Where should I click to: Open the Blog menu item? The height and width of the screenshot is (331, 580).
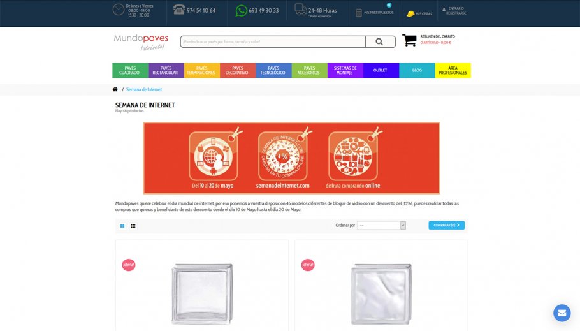click(417, 70)
